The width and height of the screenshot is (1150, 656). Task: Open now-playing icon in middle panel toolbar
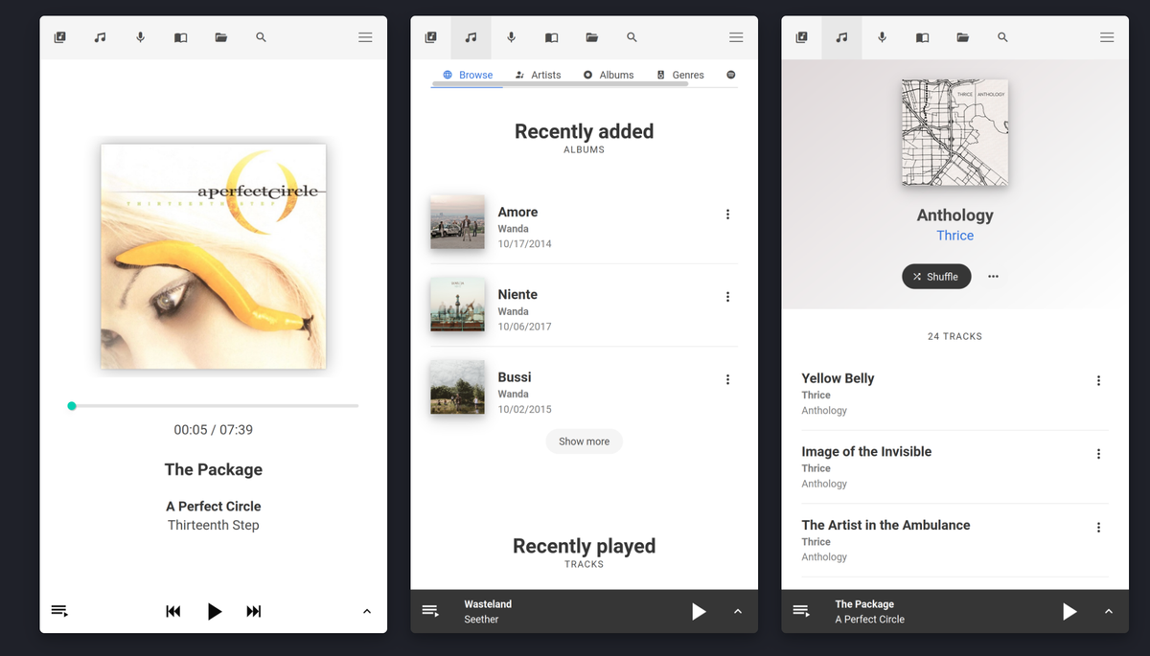(430, 37)
